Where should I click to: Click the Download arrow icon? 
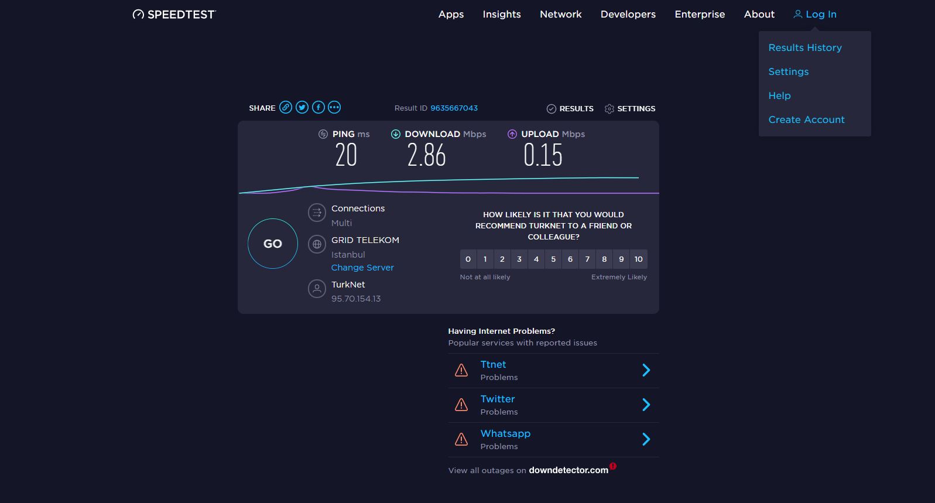(x=396, y=134)
